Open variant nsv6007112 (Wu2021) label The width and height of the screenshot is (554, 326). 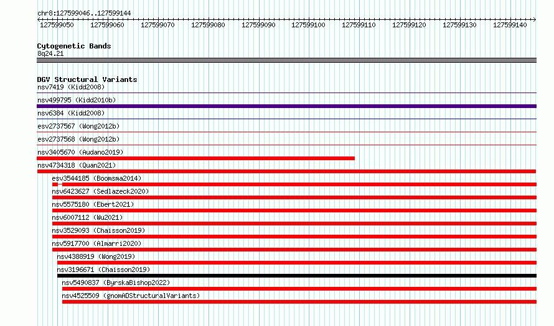(87, 217)
